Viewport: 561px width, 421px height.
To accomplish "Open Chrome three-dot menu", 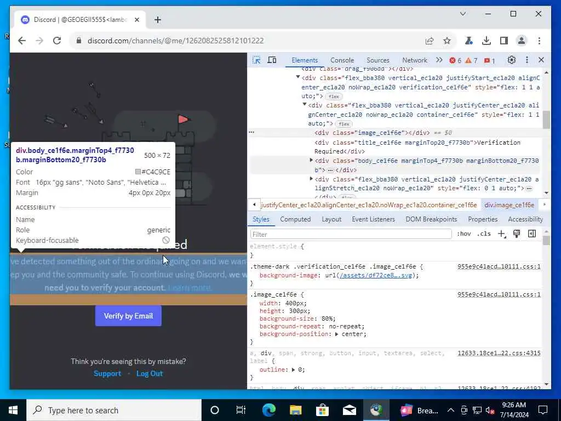I will tap(539, 41).
